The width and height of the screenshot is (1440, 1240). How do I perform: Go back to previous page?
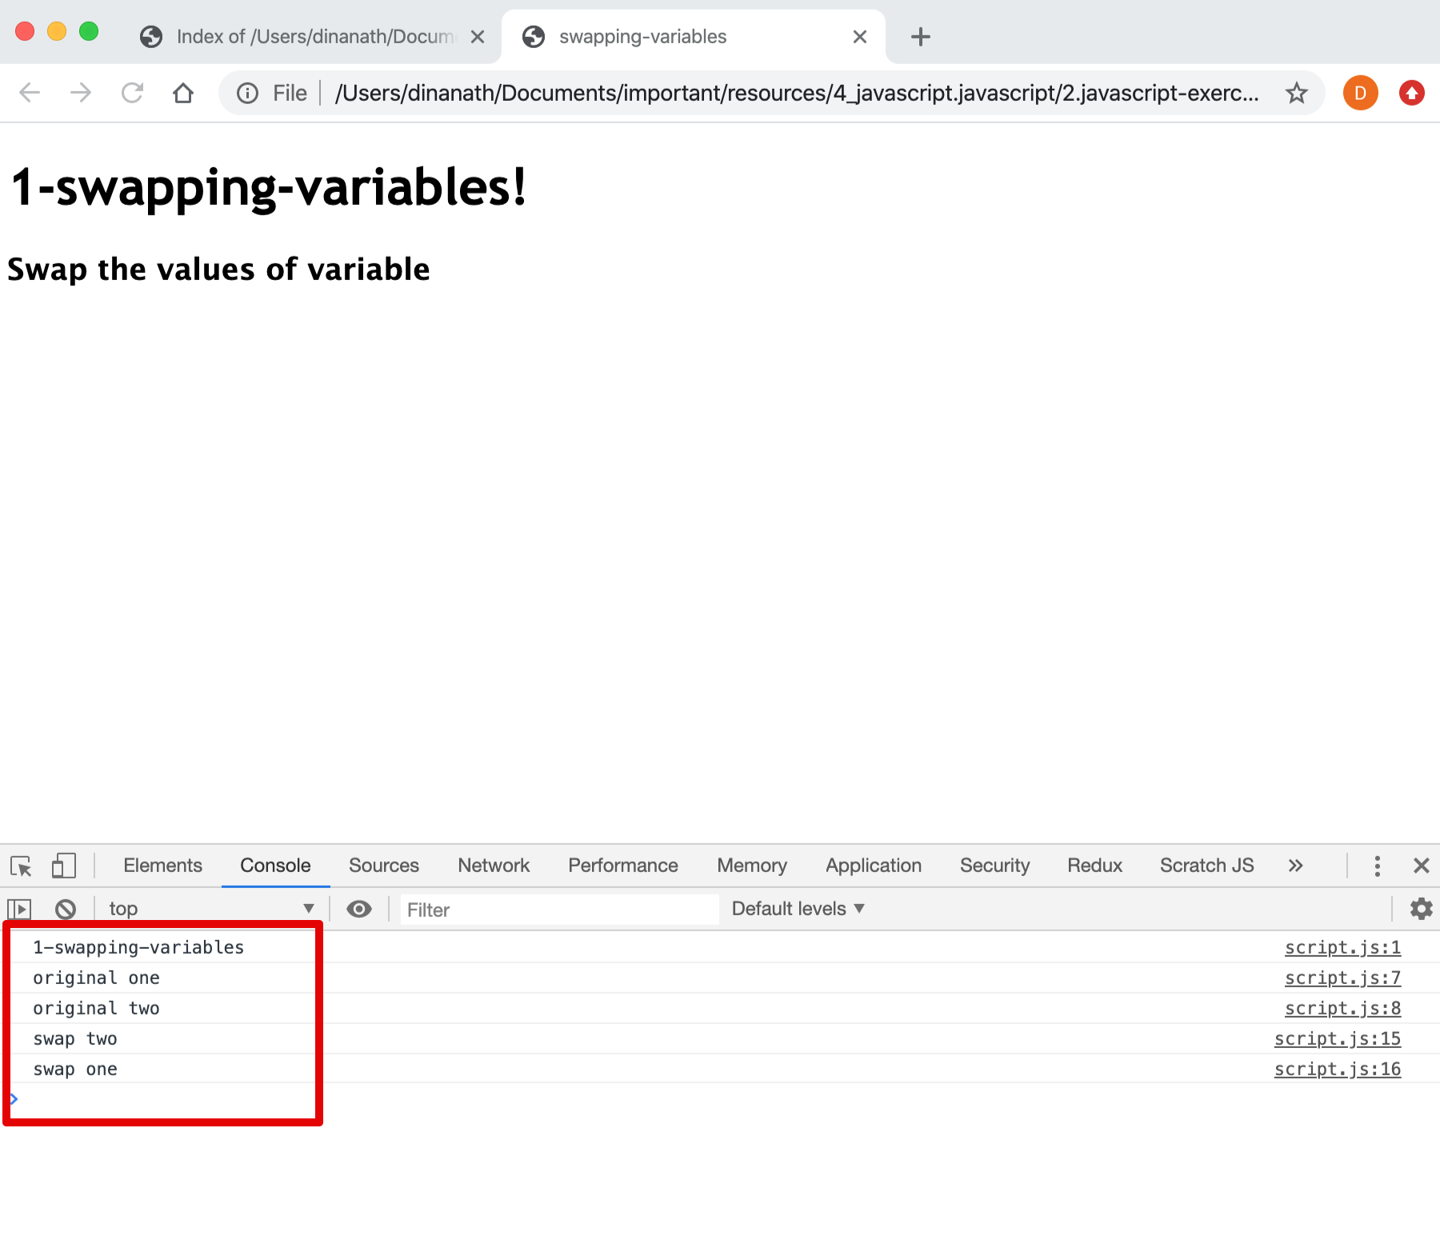[x=30, y=93]
